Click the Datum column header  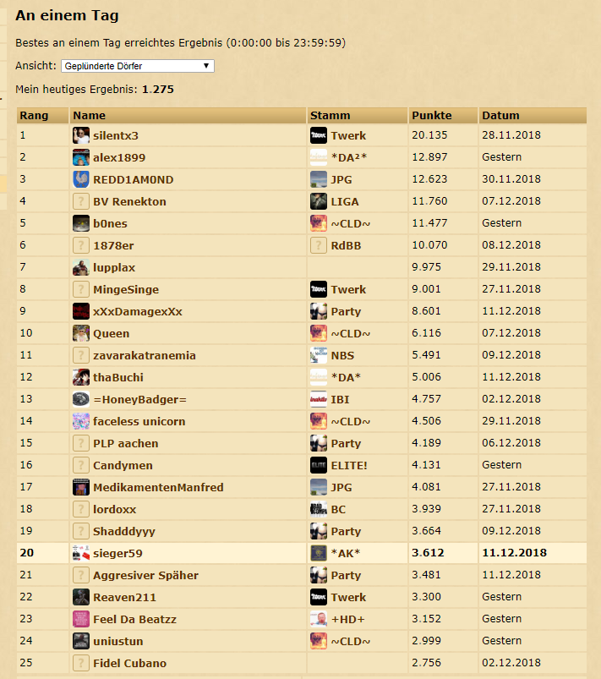coord(500,115)
